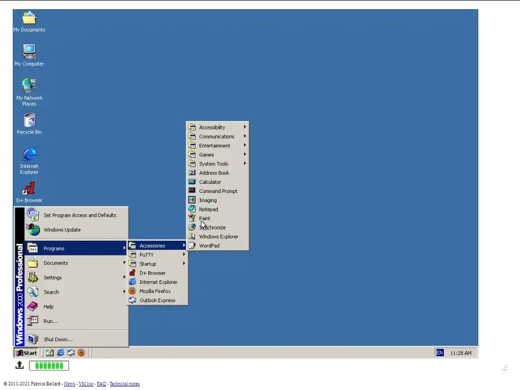Click the upload arrow icon below taskbar
This screenshot has height=390, width=520.
point(20,365)
